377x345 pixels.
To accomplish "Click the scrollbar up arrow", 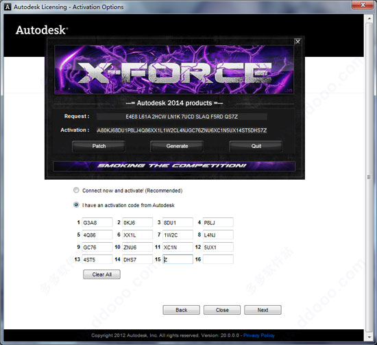I will [369, 18].
